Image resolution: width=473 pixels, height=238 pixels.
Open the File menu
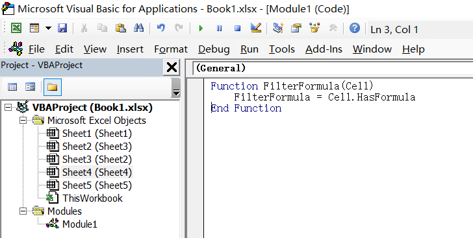coord(36,49)
